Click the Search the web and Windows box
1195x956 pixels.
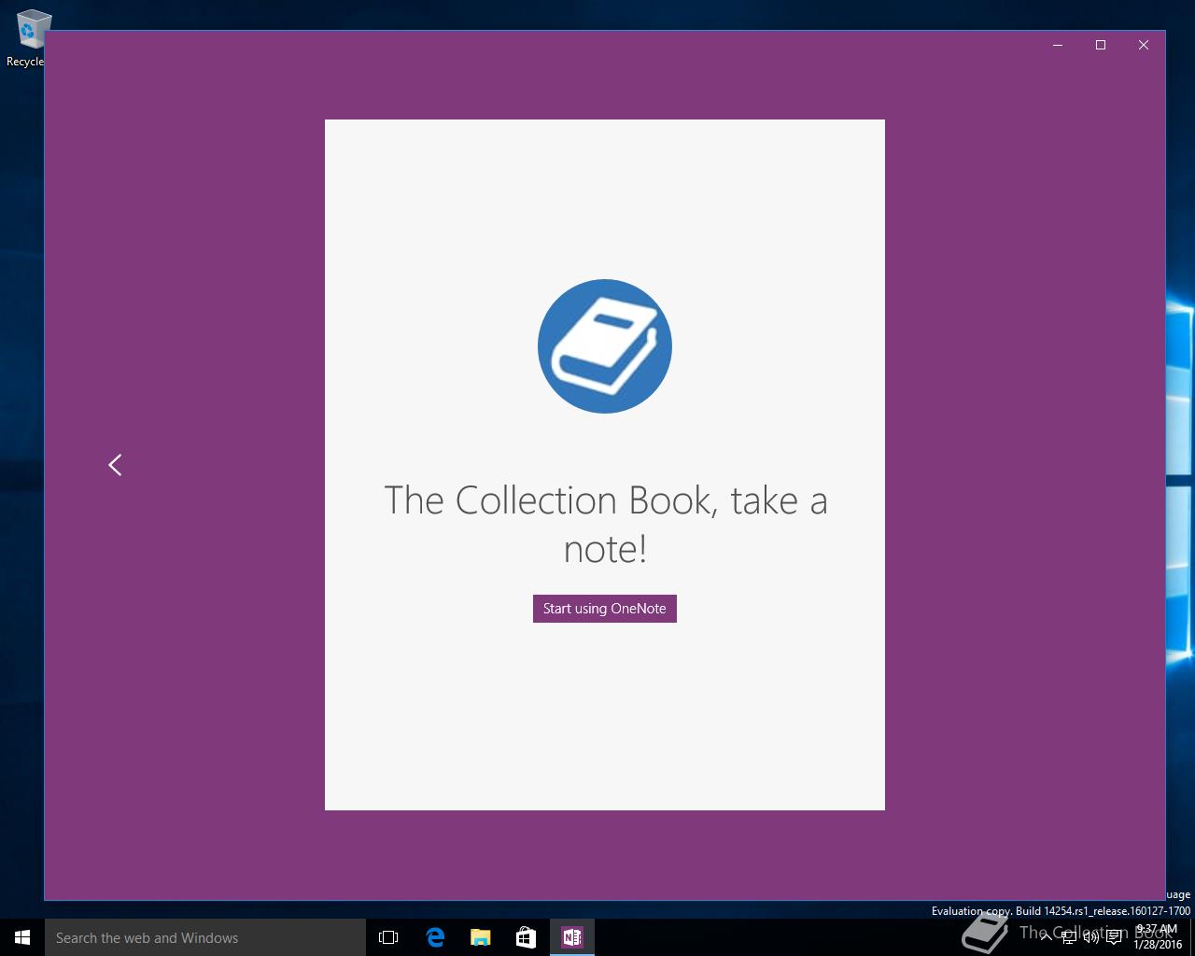coord(205,937)
